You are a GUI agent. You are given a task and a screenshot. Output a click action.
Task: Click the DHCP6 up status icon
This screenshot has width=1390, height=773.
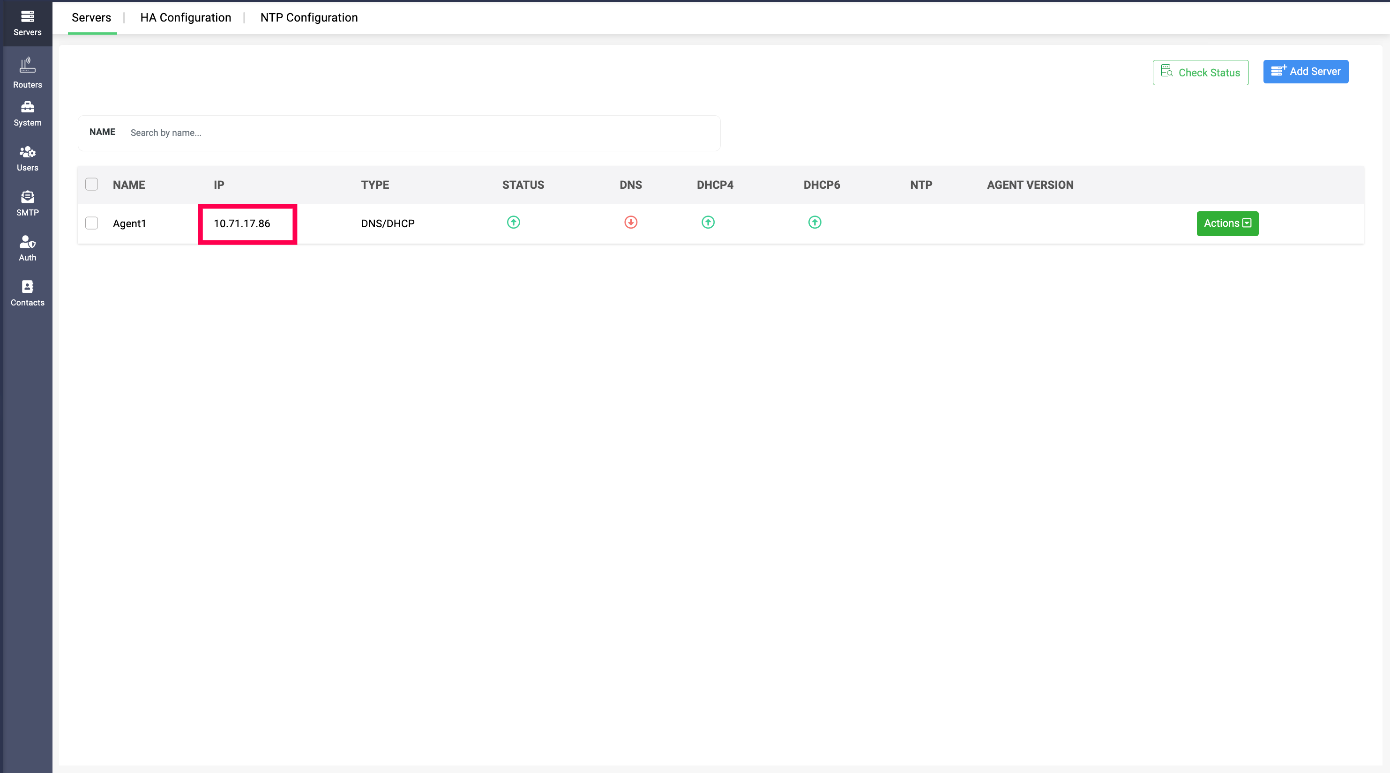pyautogui.click(x=814, y=222)
